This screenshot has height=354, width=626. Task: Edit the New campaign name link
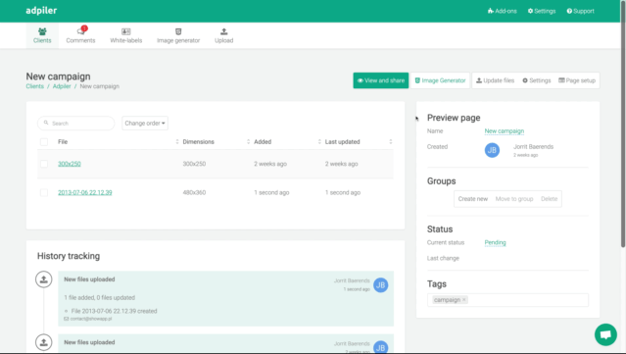(505, 131)
